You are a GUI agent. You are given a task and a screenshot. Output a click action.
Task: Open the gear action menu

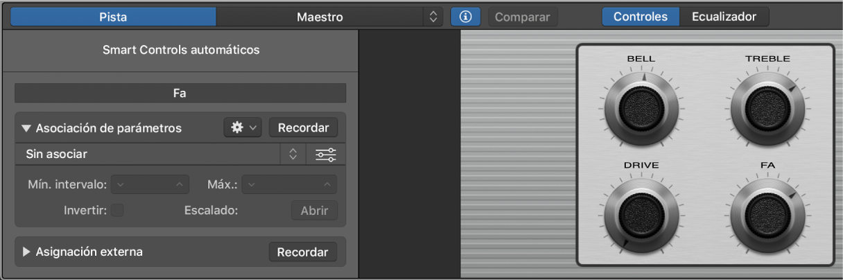242,128
